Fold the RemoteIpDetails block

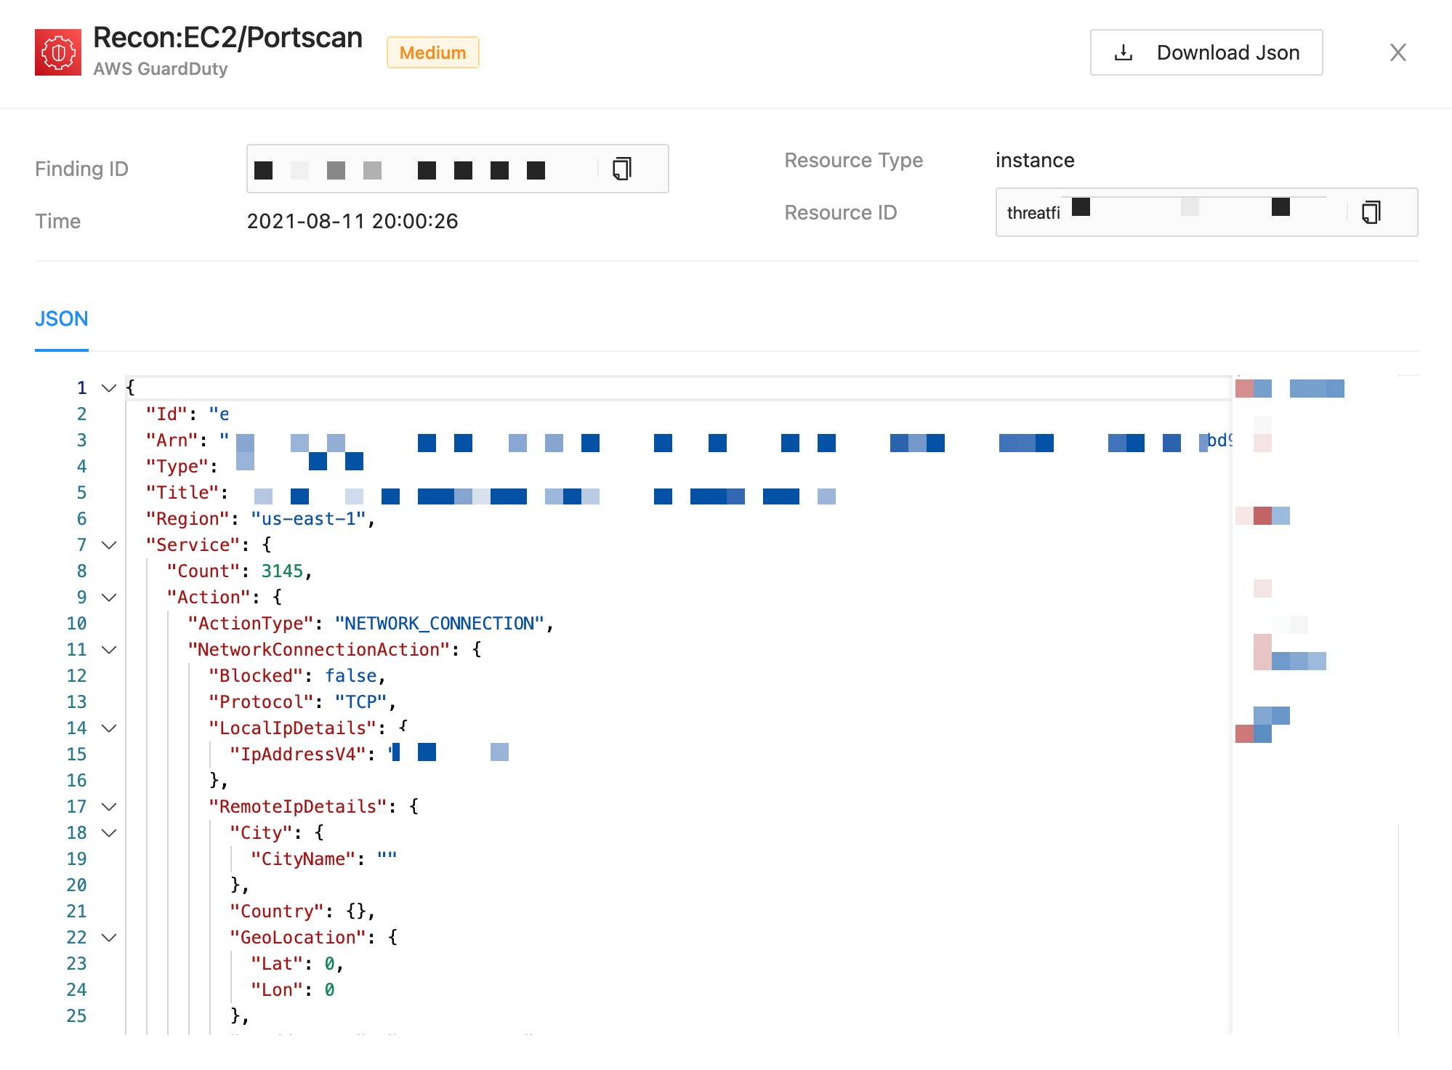coord(109,807)
